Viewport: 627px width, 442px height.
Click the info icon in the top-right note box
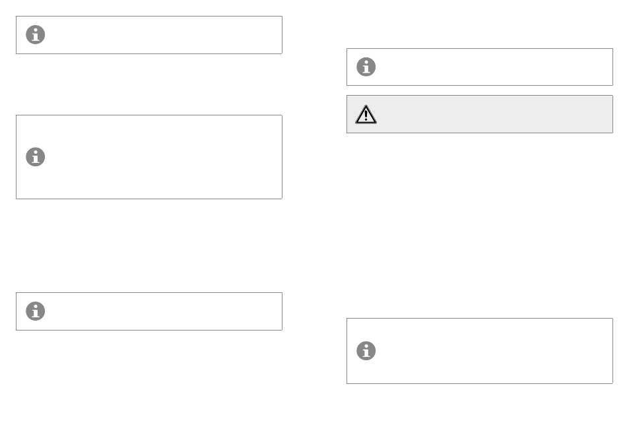(366, 67)
